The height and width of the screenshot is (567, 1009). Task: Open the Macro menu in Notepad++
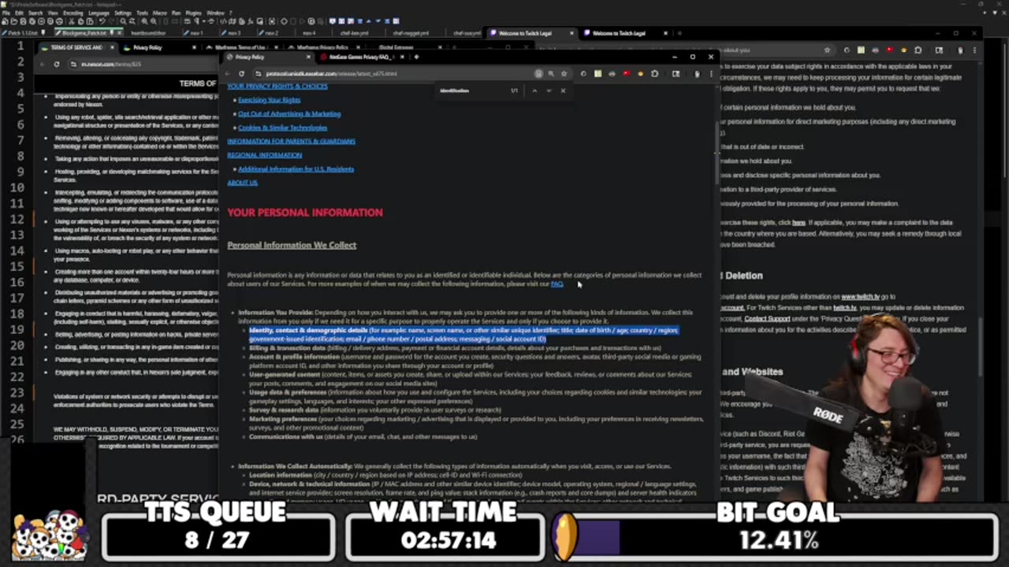[159, 13]
